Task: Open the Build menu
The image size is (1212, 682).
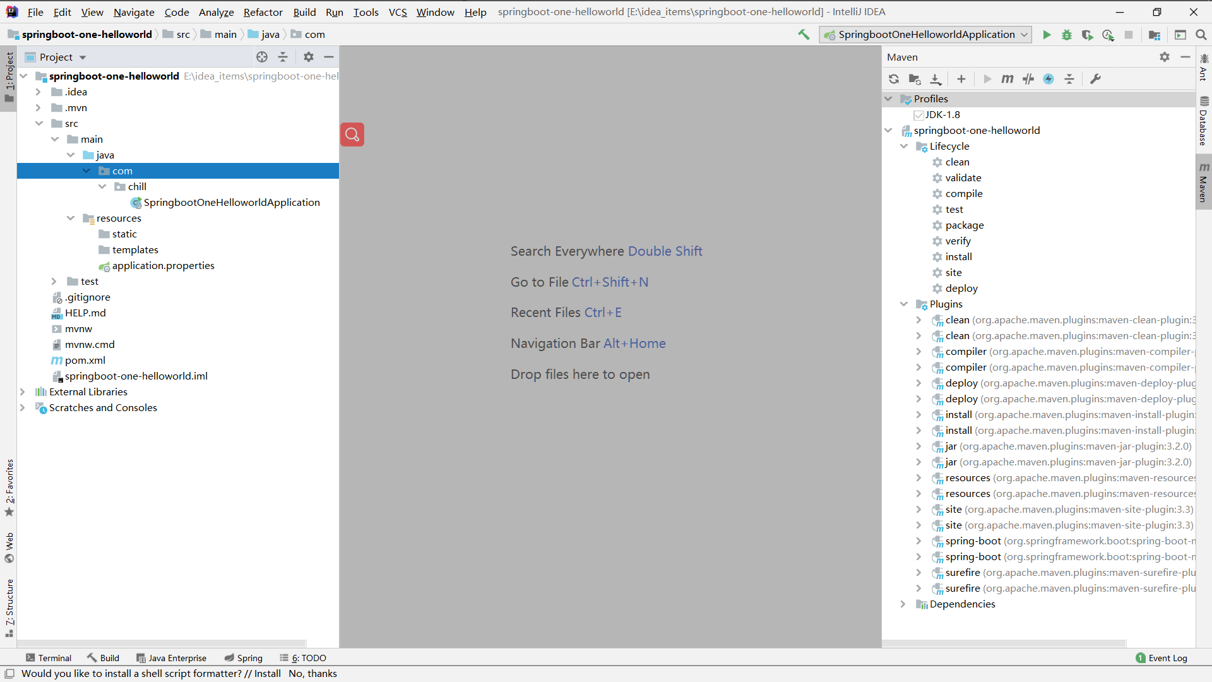Action: pos(304,12)
